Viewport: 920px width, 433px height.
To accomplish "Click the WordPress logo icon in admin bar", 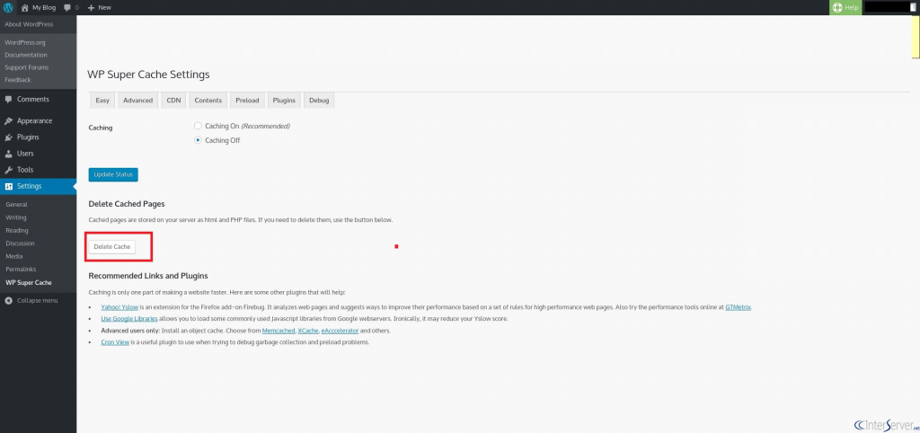I will pos(8,7).
